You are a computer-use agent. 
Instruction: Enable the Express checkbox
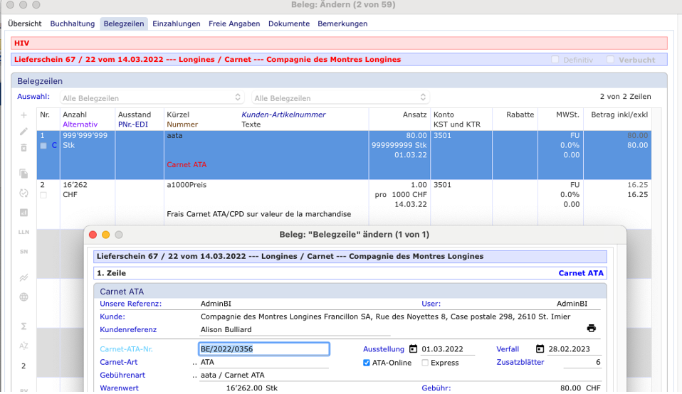click(x=425, y=363)
